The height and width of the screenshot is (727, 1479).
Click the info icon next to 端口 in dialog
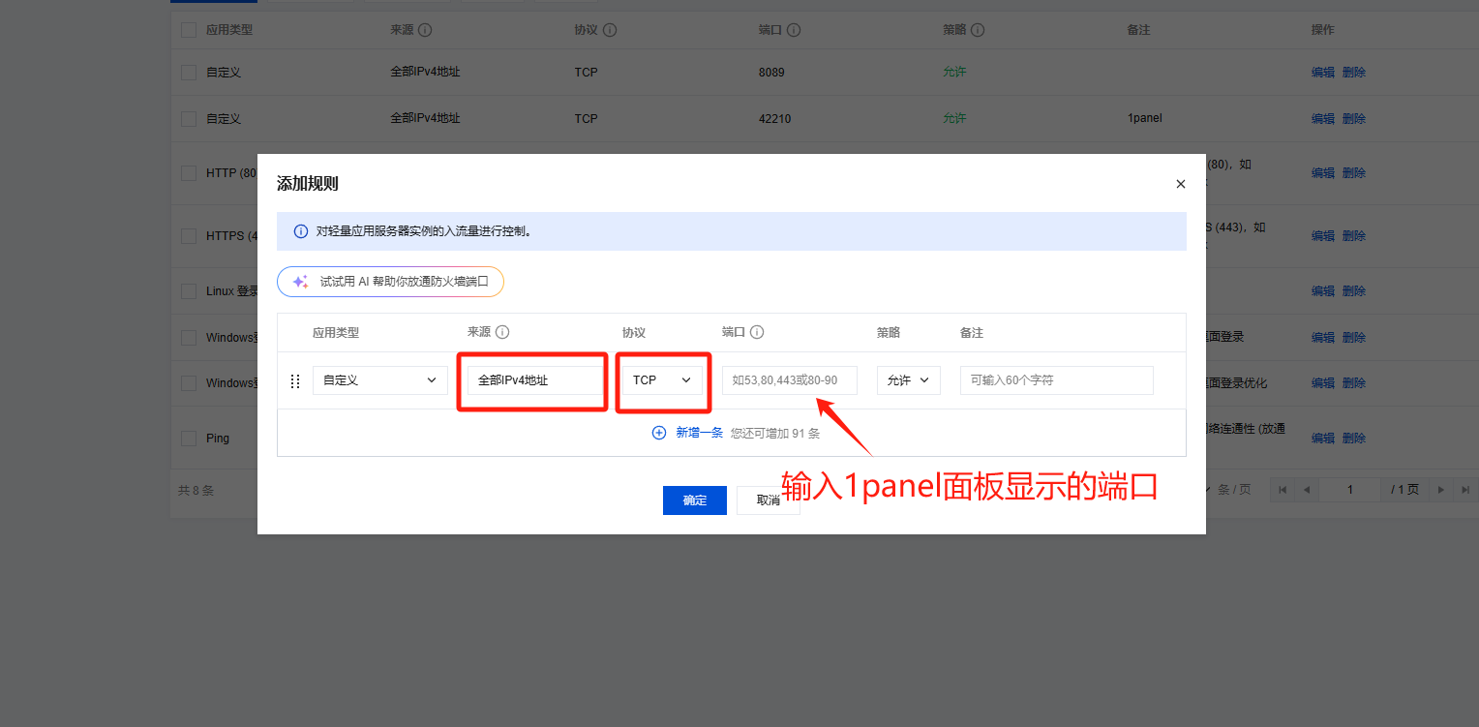[x=757, y=332]
